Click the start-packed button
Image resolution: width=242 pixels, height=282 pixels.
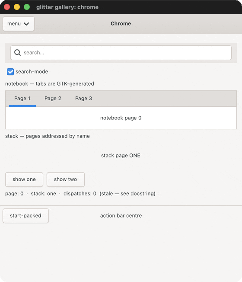(25, 216)
